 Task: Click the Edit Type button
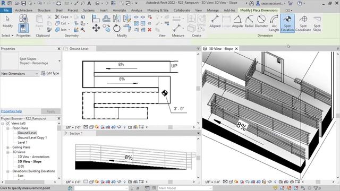pyautogui.click(x=50, y=73)
